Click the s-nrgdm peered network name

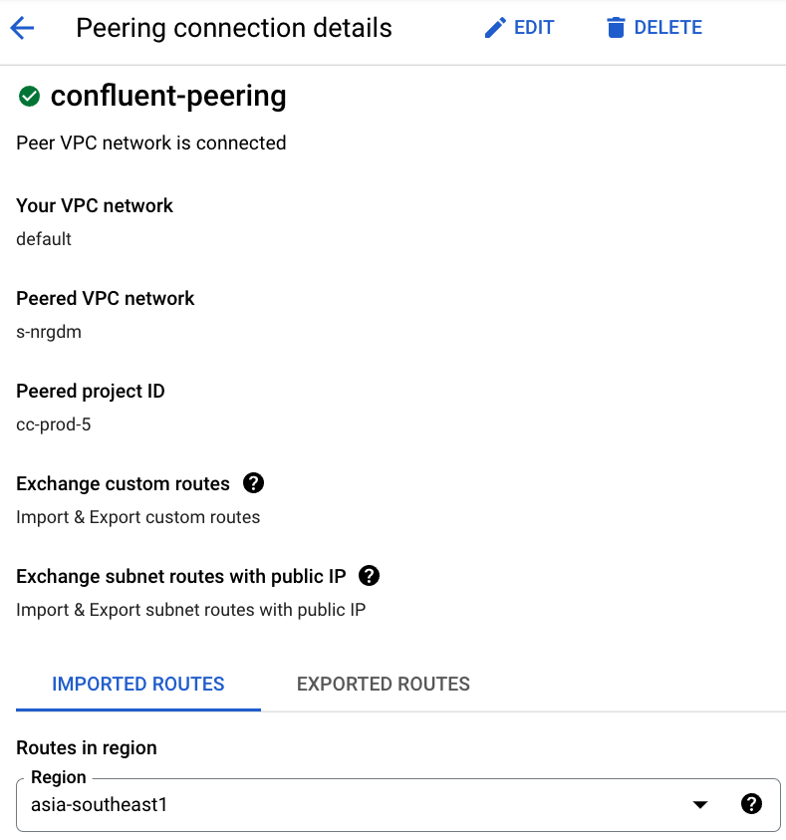coord(49,332)
